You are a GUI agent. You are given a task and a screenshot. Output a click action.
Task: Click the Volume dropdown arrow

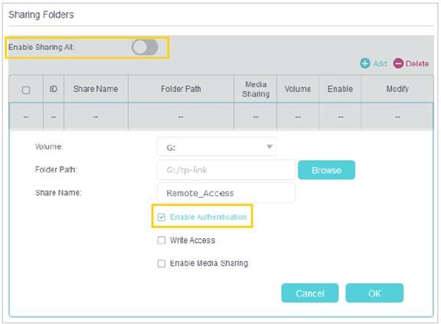coord(269,146)
